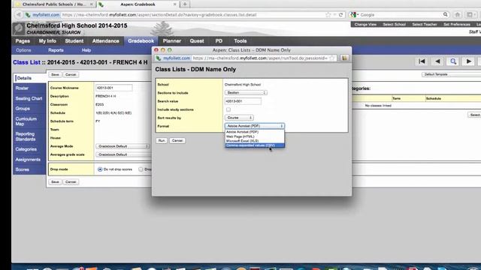Select the second Drop mode radio button
Screen dimensions: 481x270
tap(141, 169)
